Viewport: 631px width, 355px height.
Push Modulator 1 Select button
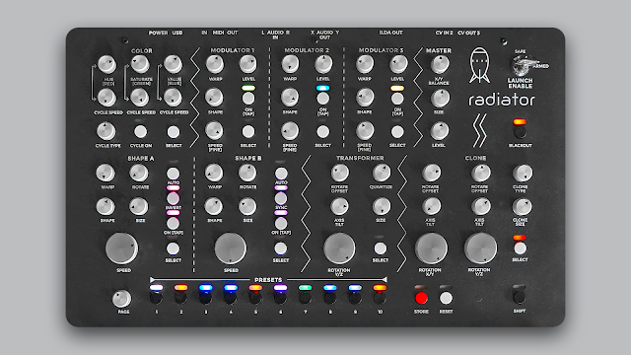(x=248, y=131)
